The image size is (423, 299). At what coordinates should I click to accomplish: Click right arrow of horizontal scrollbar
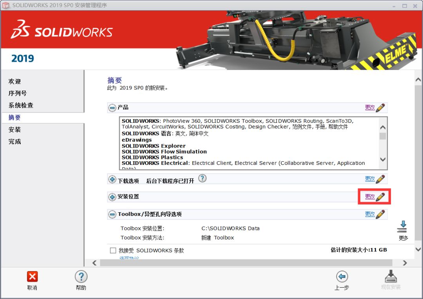pyautogui.click(x=405, y=263)
